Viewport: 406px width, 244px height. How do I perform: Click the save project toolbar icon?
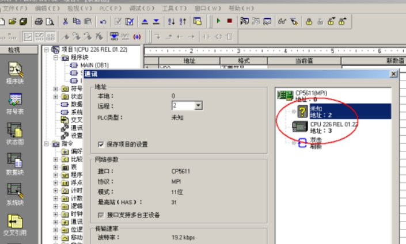coord(23,21)
